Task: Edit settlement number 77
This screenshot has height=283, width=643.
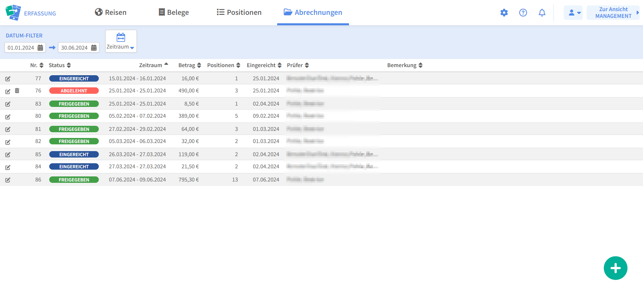Action: click(x=8, y=79)
